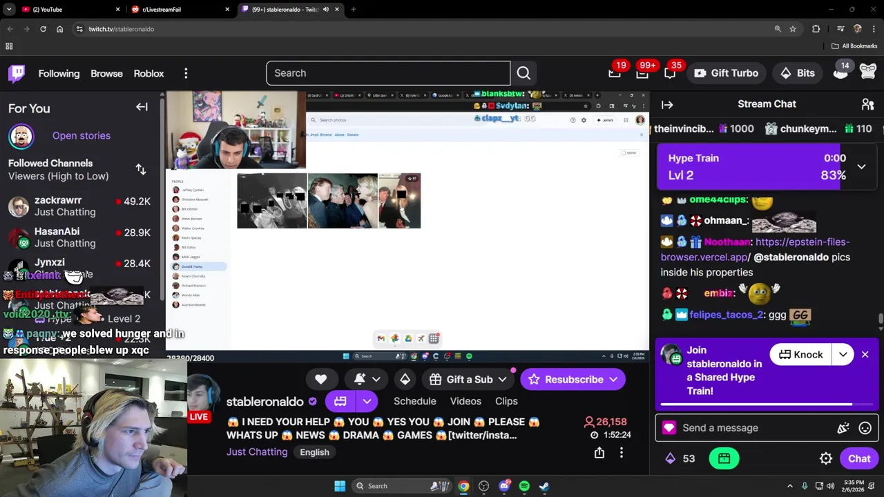Collapse the Stream Chat panel
The image size is (884, 497).
pyautogui.click(x=667, y=105)
